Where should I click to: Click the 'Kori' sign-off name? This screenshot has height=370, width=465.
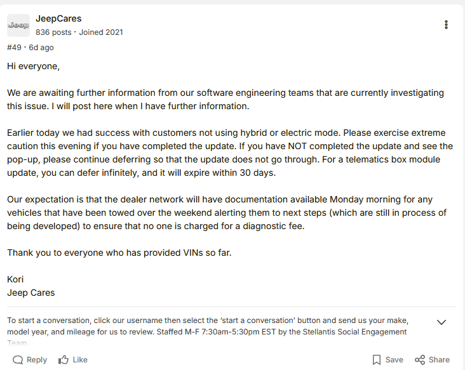17,279
